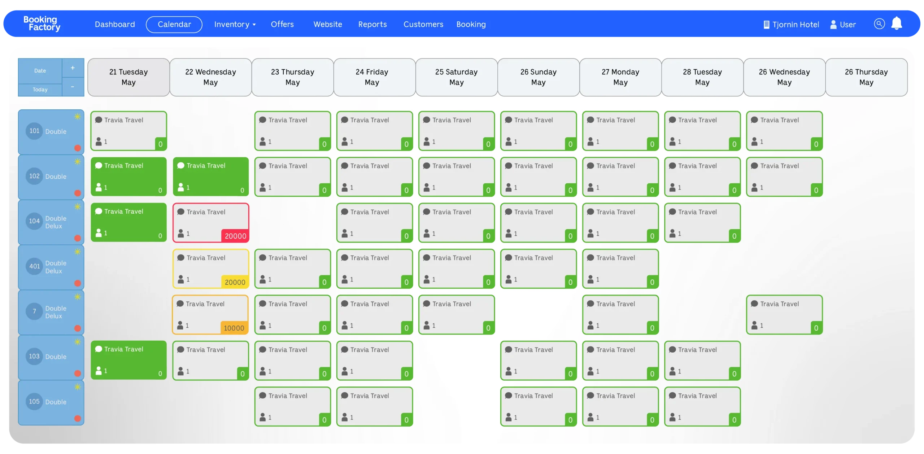Click star icon on room 103
Screen dimensions: 924x454
pos(77,342)
